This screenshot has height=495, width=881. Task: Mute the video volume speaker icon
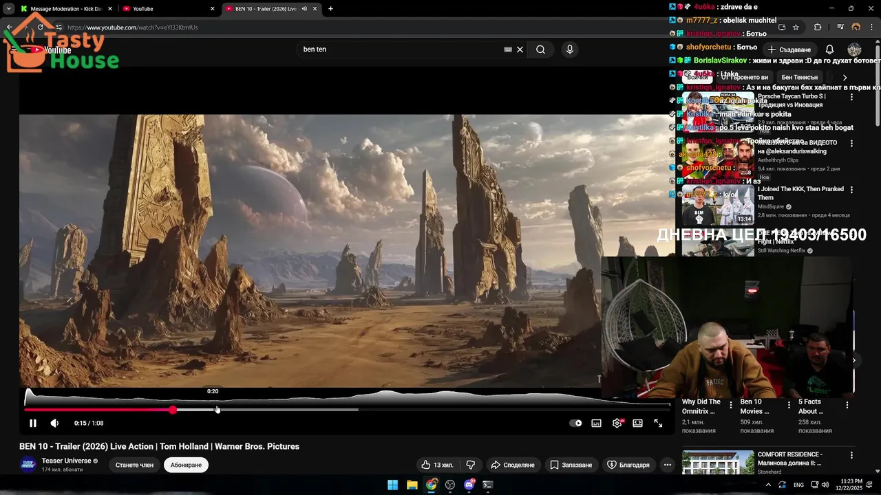(54, 423)
